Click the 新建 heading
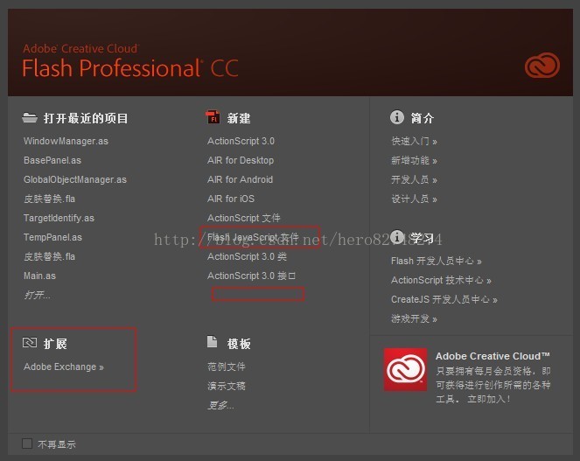 pyautogui.click(x=239, y=118)
